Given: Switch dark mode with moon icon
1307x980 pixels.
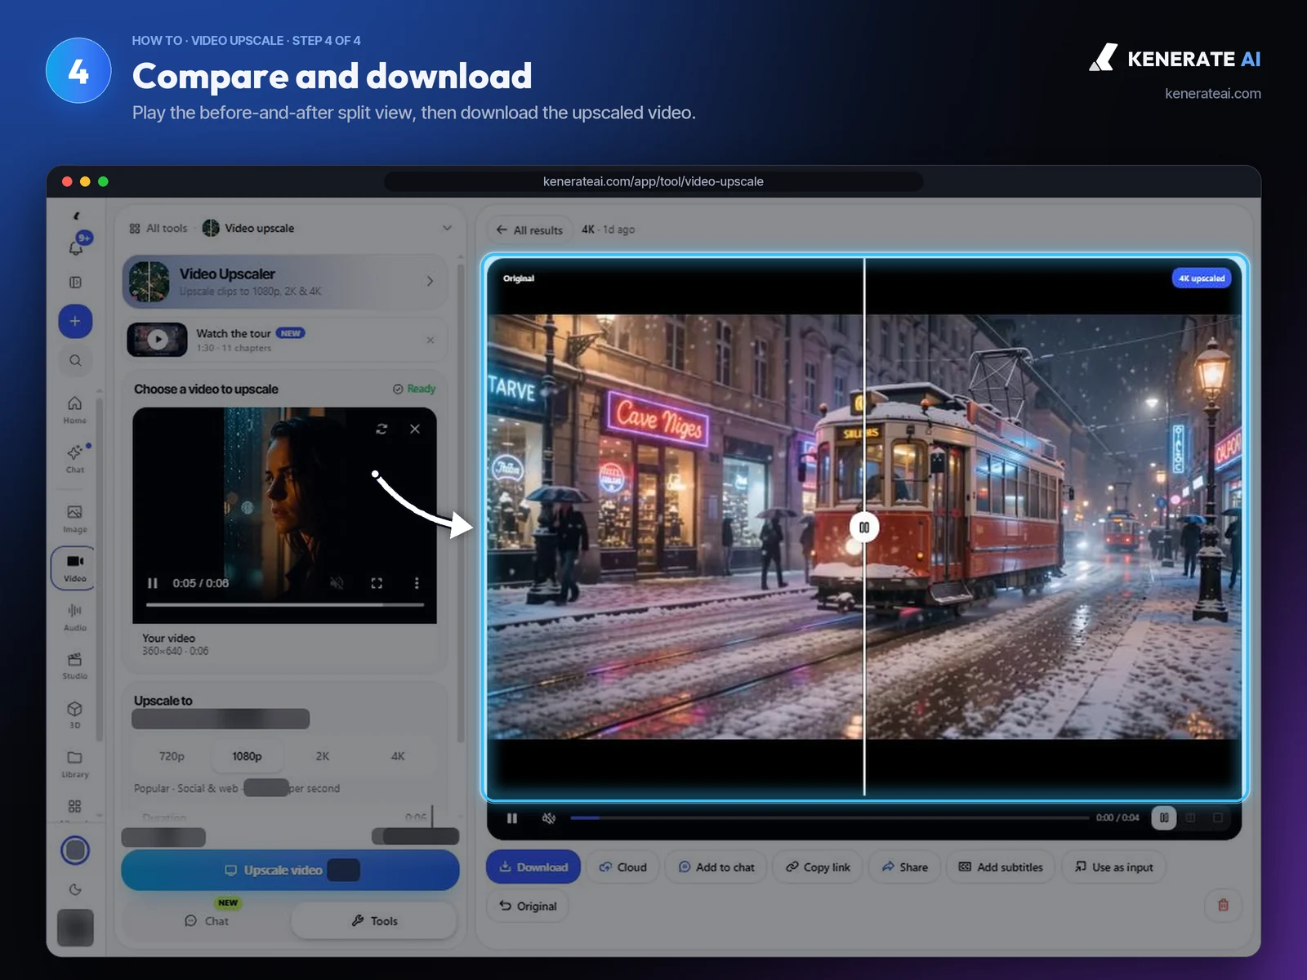Looking at the screenshot, I should click(x=75, y=889).
